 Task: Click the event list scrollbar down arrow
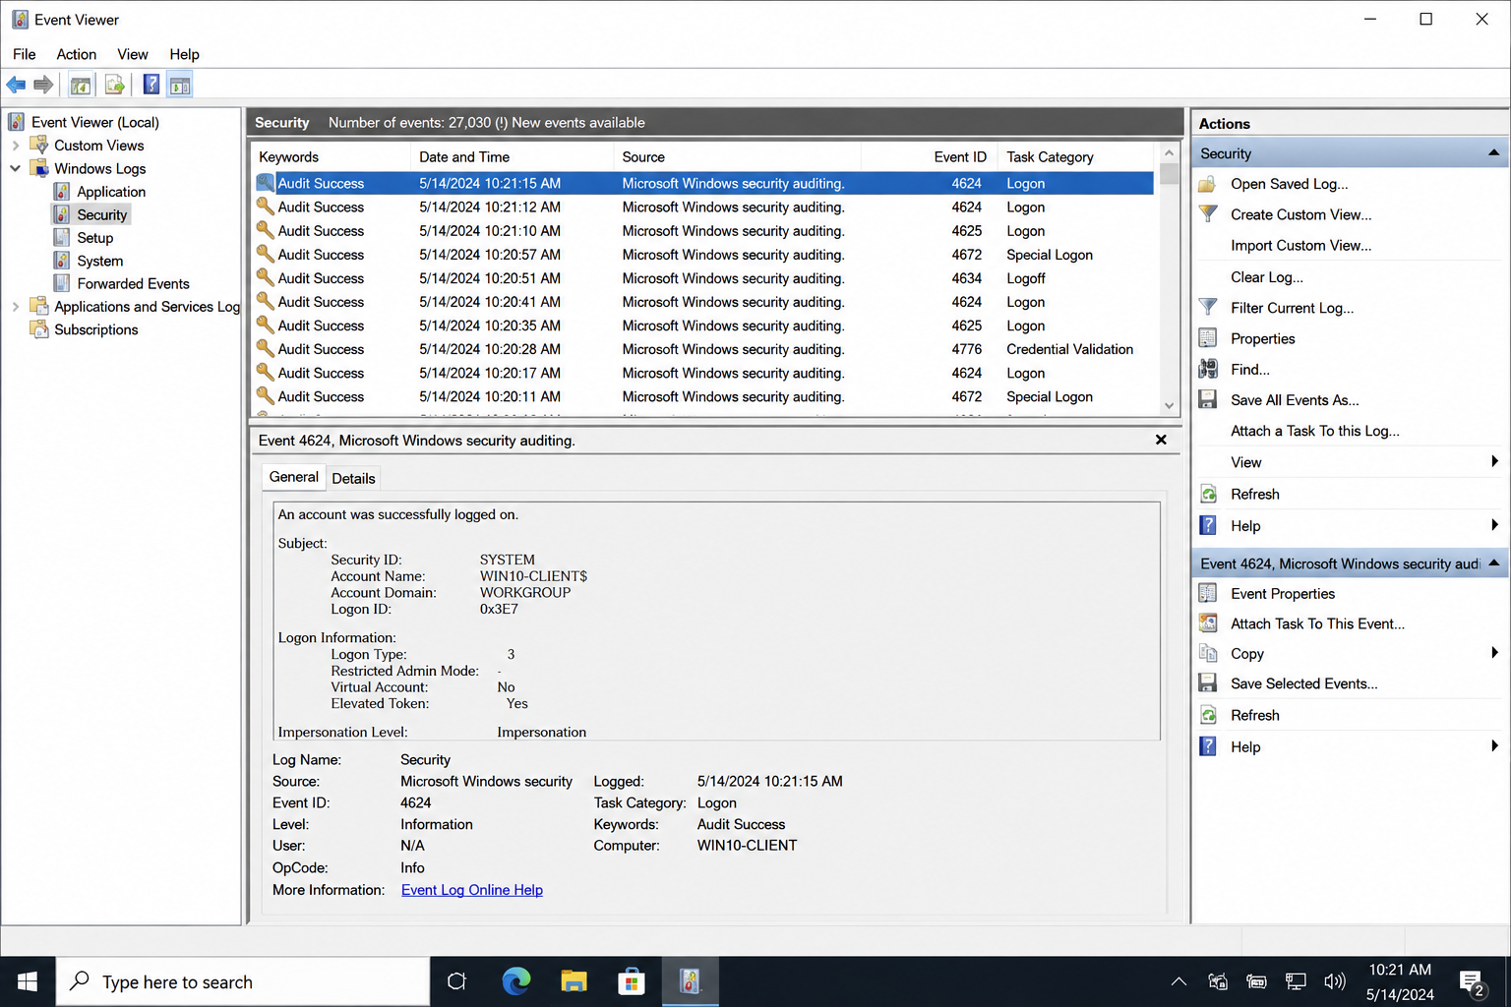tap(1169, 406)
